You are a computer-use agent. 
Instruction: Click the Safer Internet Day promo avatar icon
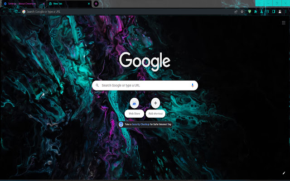[121, 124]
